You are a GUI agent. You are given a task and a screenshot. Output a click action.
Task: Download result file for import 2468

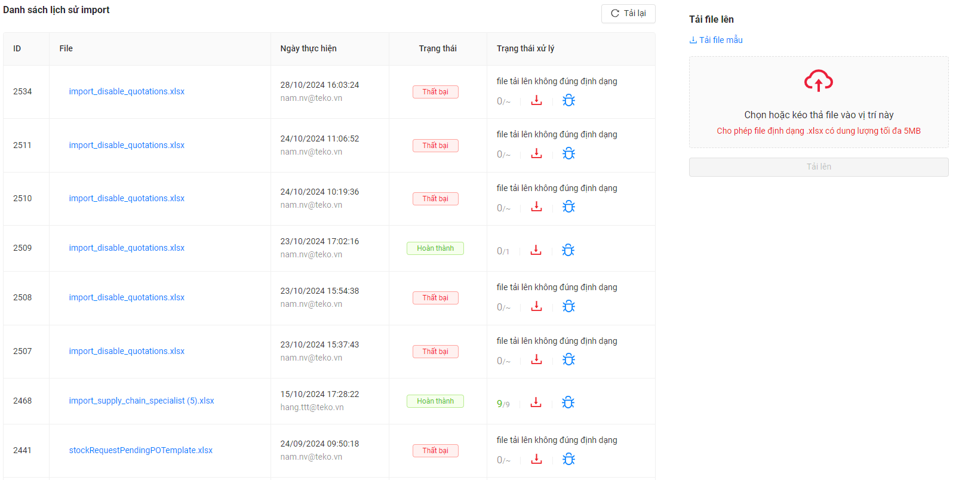coord(536,402)
